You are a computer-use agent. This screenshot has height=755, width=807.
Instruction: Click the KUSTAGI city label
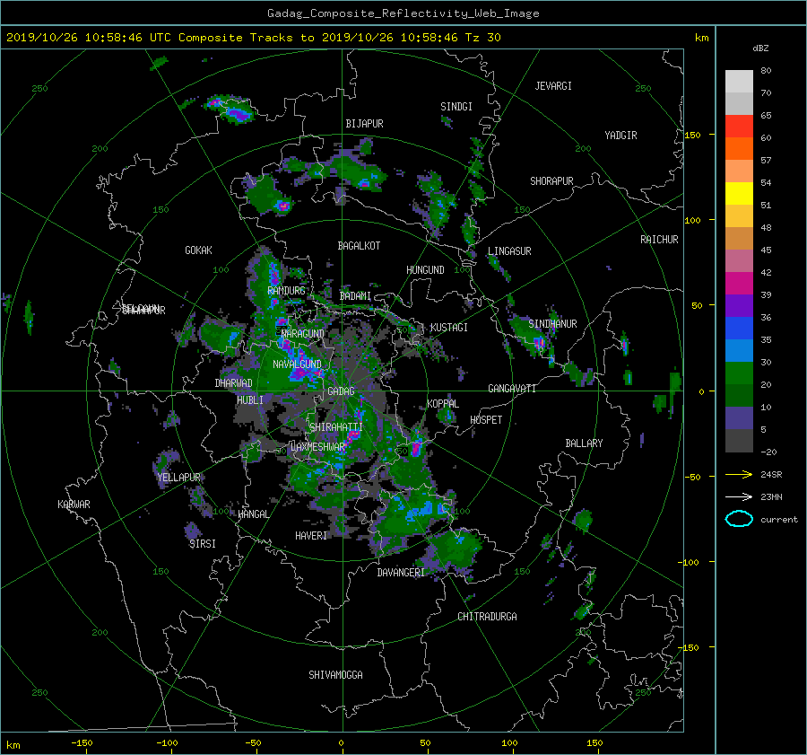tap(449, 328)
